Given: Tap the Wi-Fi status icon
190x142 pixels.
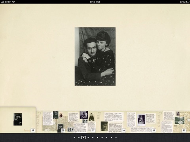Looking at the screenshot, I should [x=14, y=2].
